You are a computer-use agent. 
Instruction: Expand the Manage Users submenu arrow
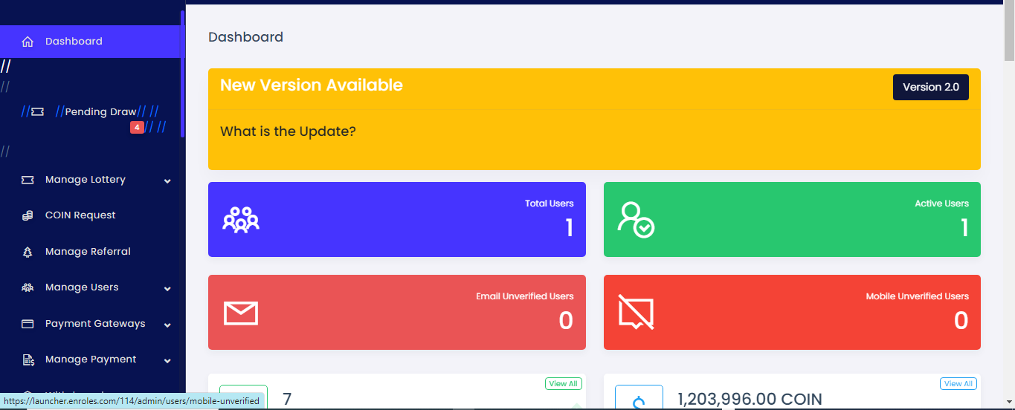(167, 288)
